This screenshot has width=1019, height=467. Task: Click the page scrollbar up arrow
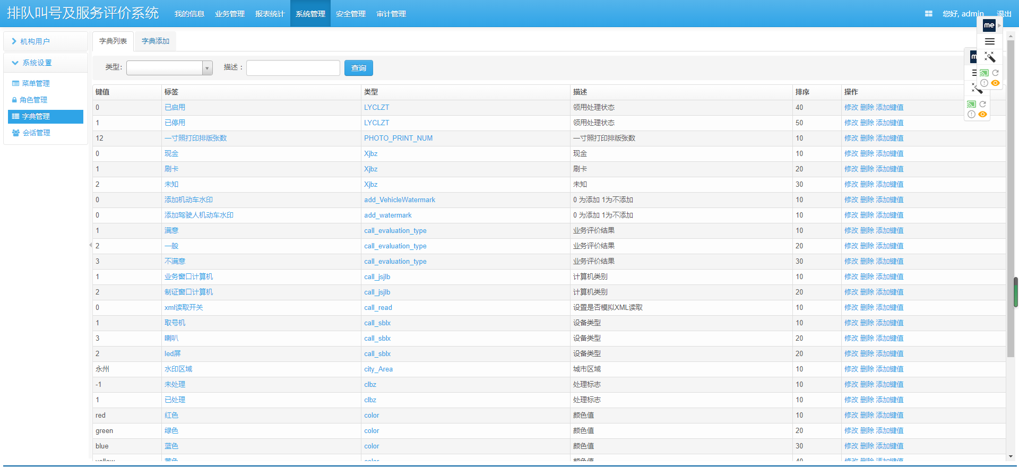(1011, 36)
